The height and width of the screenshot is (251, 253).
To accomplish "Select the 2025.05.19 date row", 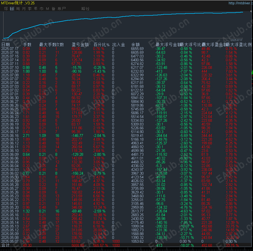I will tap(10, 211).
